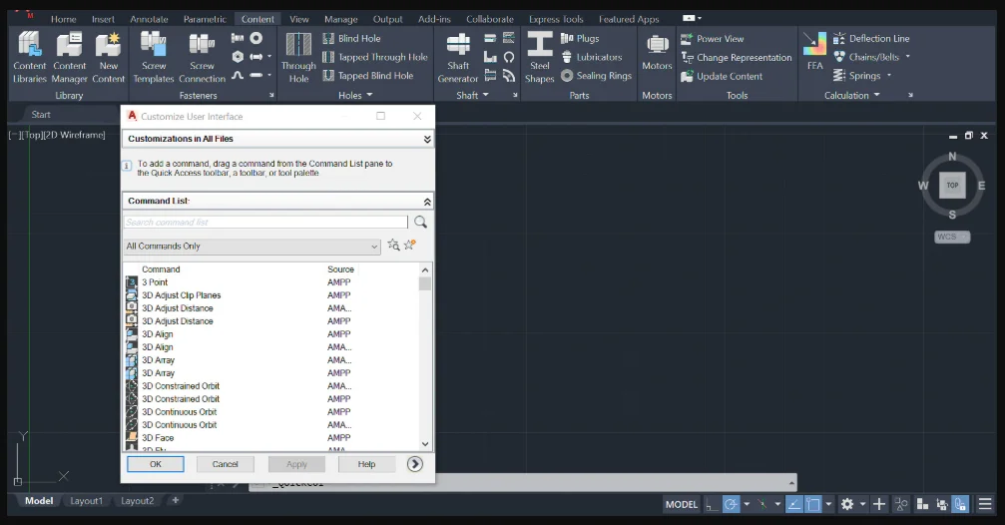Insert Sealing Rings part
The image size is (1005, 525).
coord(597,76)
